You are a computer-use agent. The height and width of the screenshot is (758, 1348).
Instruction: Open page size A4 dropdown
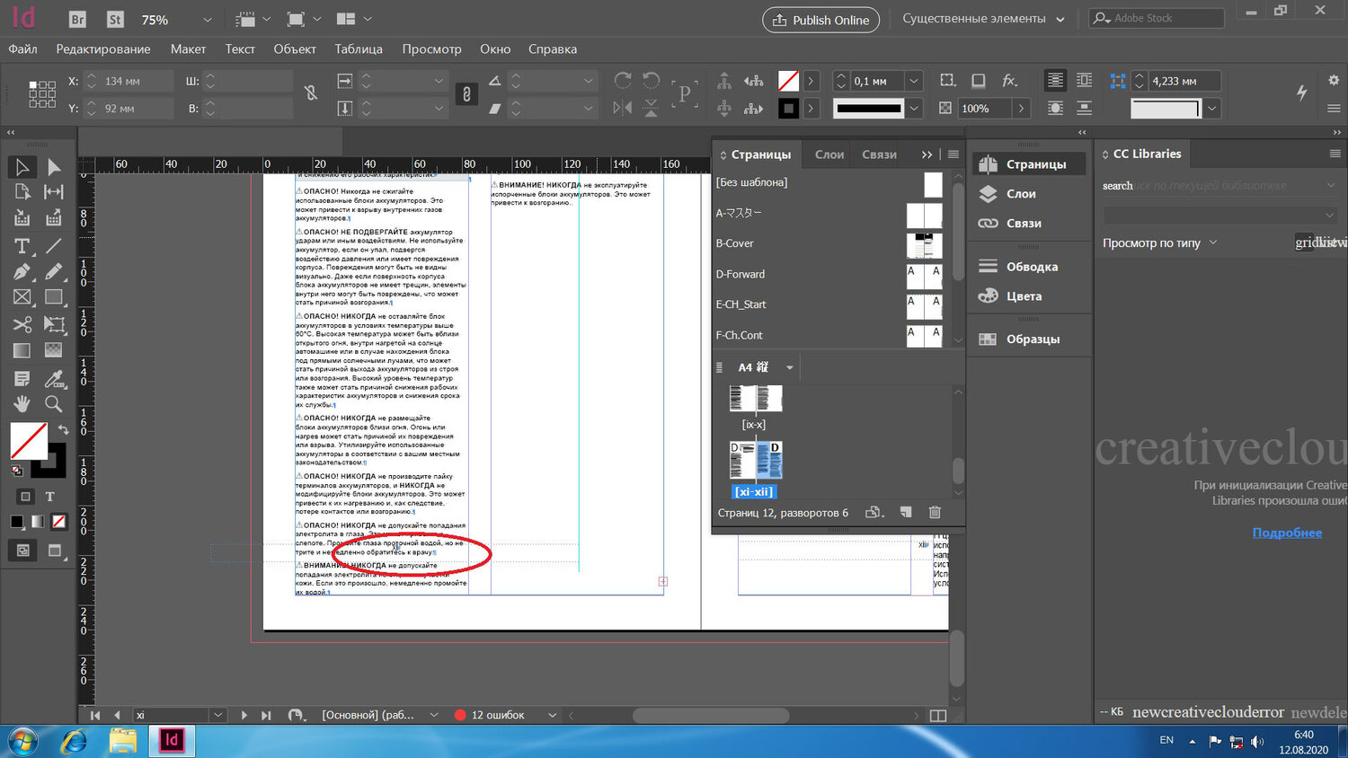790,367
